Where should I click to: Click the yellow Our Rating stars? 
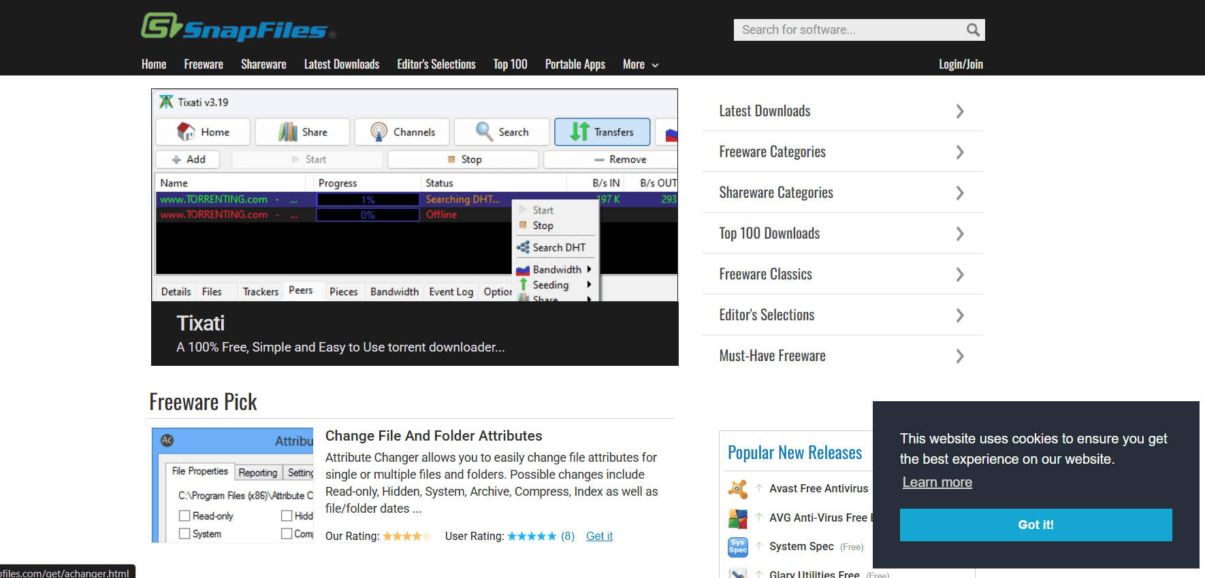[406, 537]
